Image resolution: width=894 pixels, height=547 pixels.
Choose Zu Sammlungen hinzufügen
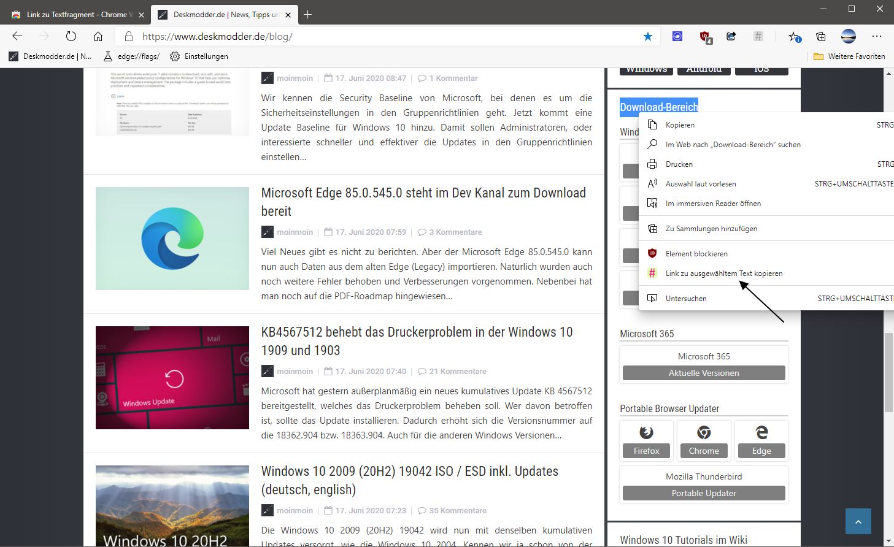(x=766, y=228)
